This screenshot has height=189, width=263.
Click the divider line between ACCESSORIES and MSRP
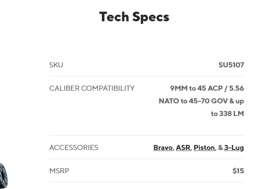(146, 159)
